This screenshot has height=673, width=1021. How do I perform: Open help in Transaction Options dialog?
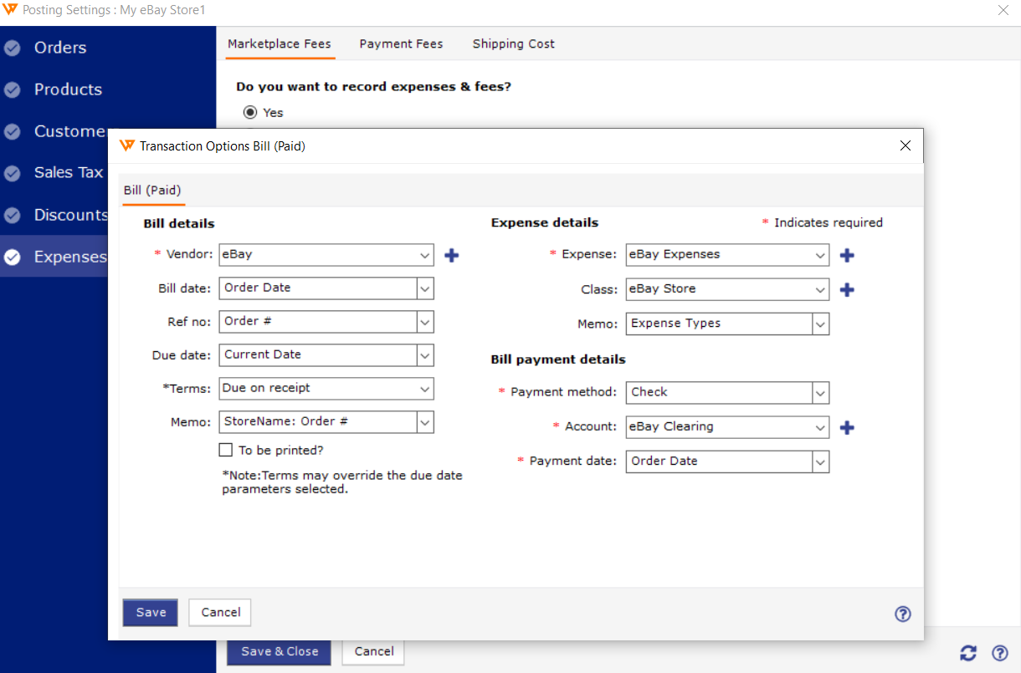tap(902, 614)
